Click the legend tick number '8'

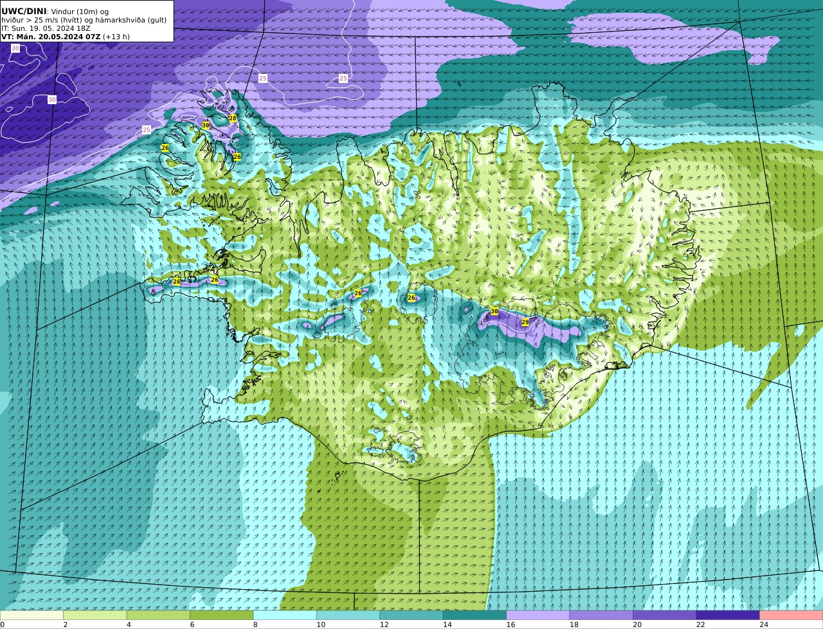(x=255, y=624)
